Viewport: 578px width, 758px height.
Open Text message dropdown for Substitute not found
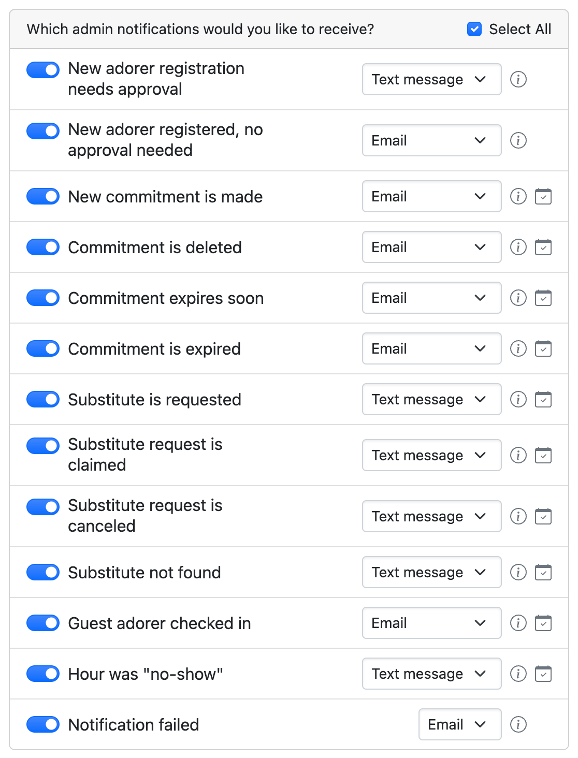(431, 572)
